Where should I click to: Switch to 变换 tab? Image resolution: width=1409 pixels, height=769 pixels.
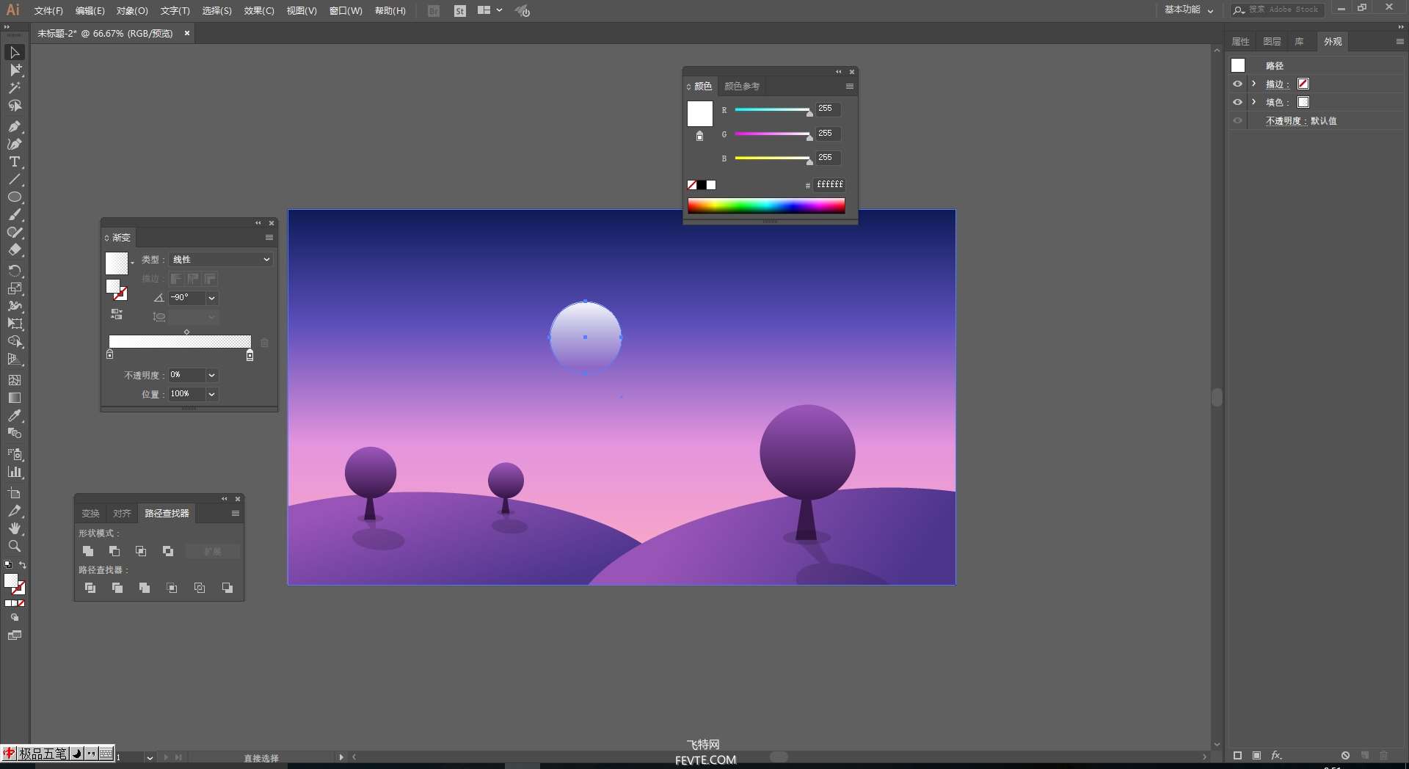click(x=90, y=514)
